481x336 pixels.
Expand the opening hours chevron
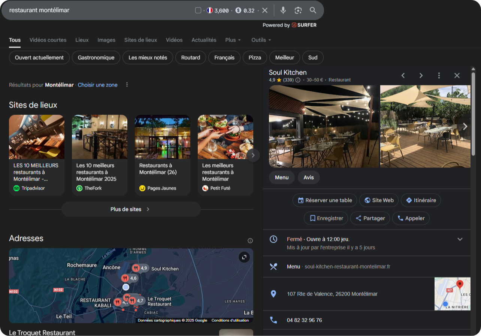point(460,239)
